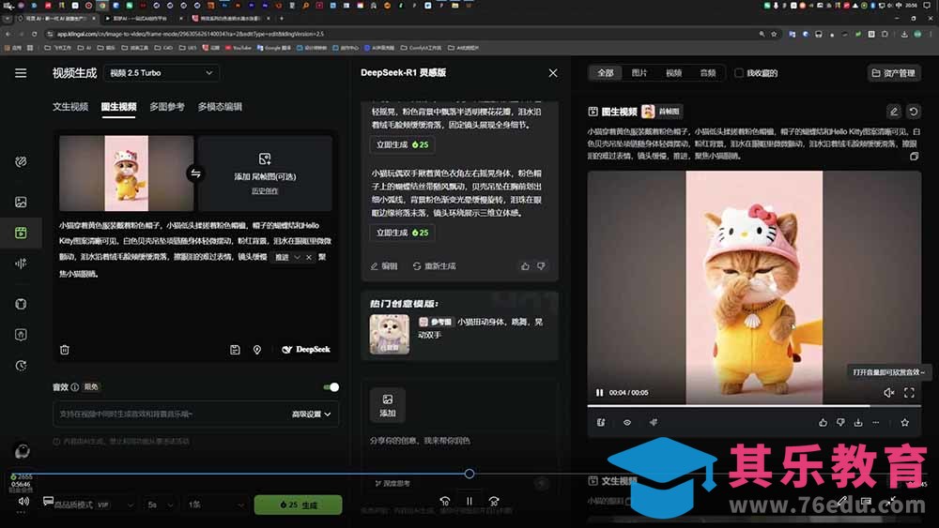Filter assets by 视频 tab

coord(673,73)
